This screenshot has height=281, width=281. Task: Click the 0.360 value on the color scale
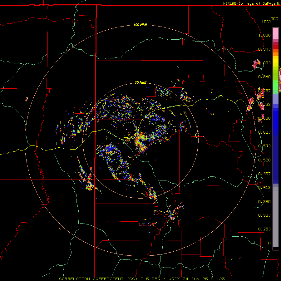point(264,201)
